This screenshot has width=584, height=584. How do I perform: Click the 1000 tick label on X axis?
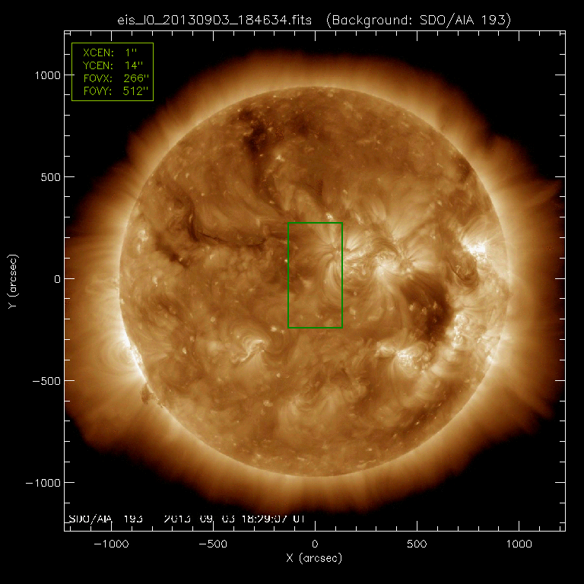click(x=519, y=544)
